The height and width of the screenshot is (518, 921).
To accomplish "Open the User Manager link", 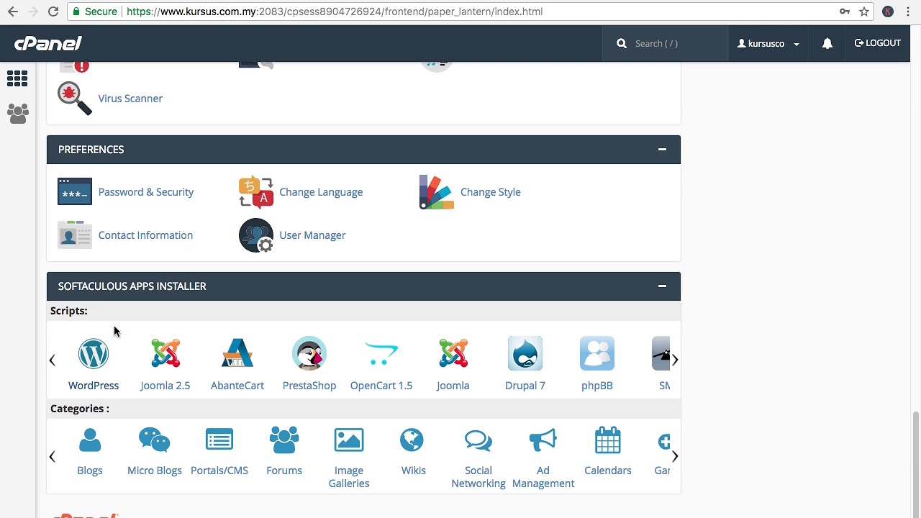I will coord(312,235).
